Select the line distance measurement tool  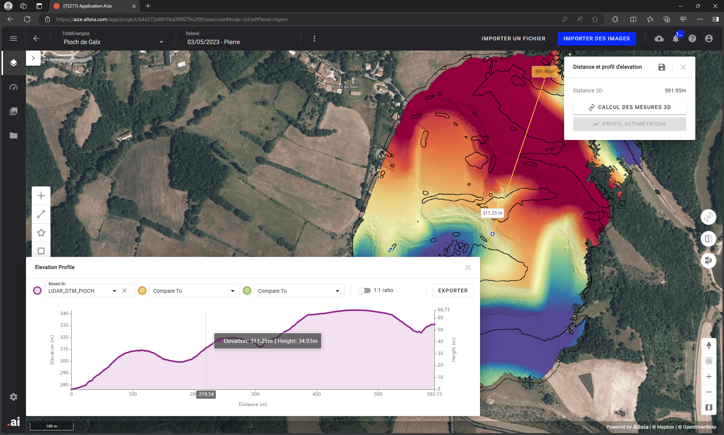click(41, 214)
